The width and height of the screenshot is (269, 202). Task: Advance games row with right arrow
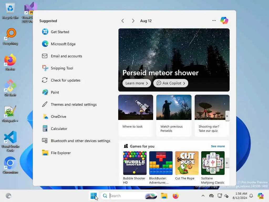[x=227, y=163]
